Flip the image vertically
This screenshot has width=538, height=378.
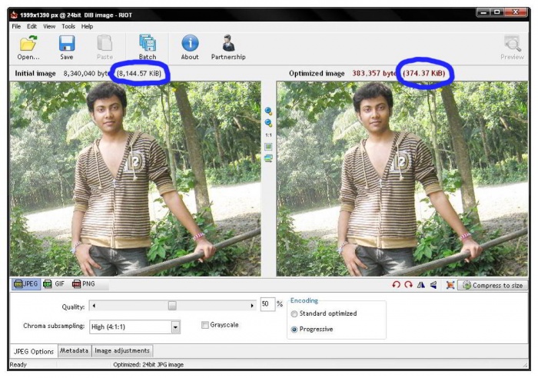[433, 285]
